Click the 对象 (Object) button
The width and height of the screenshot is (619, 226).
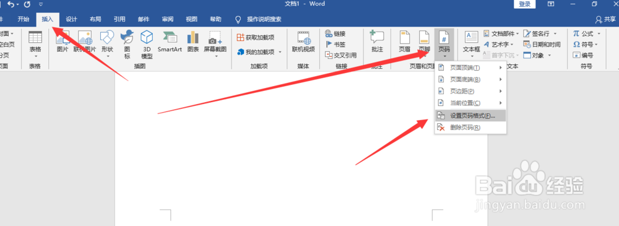[534, 55]
